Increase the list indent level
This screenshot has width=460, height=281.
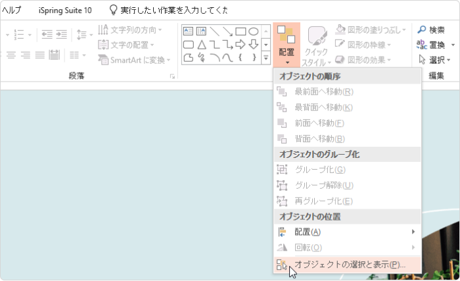coord(62,35)
